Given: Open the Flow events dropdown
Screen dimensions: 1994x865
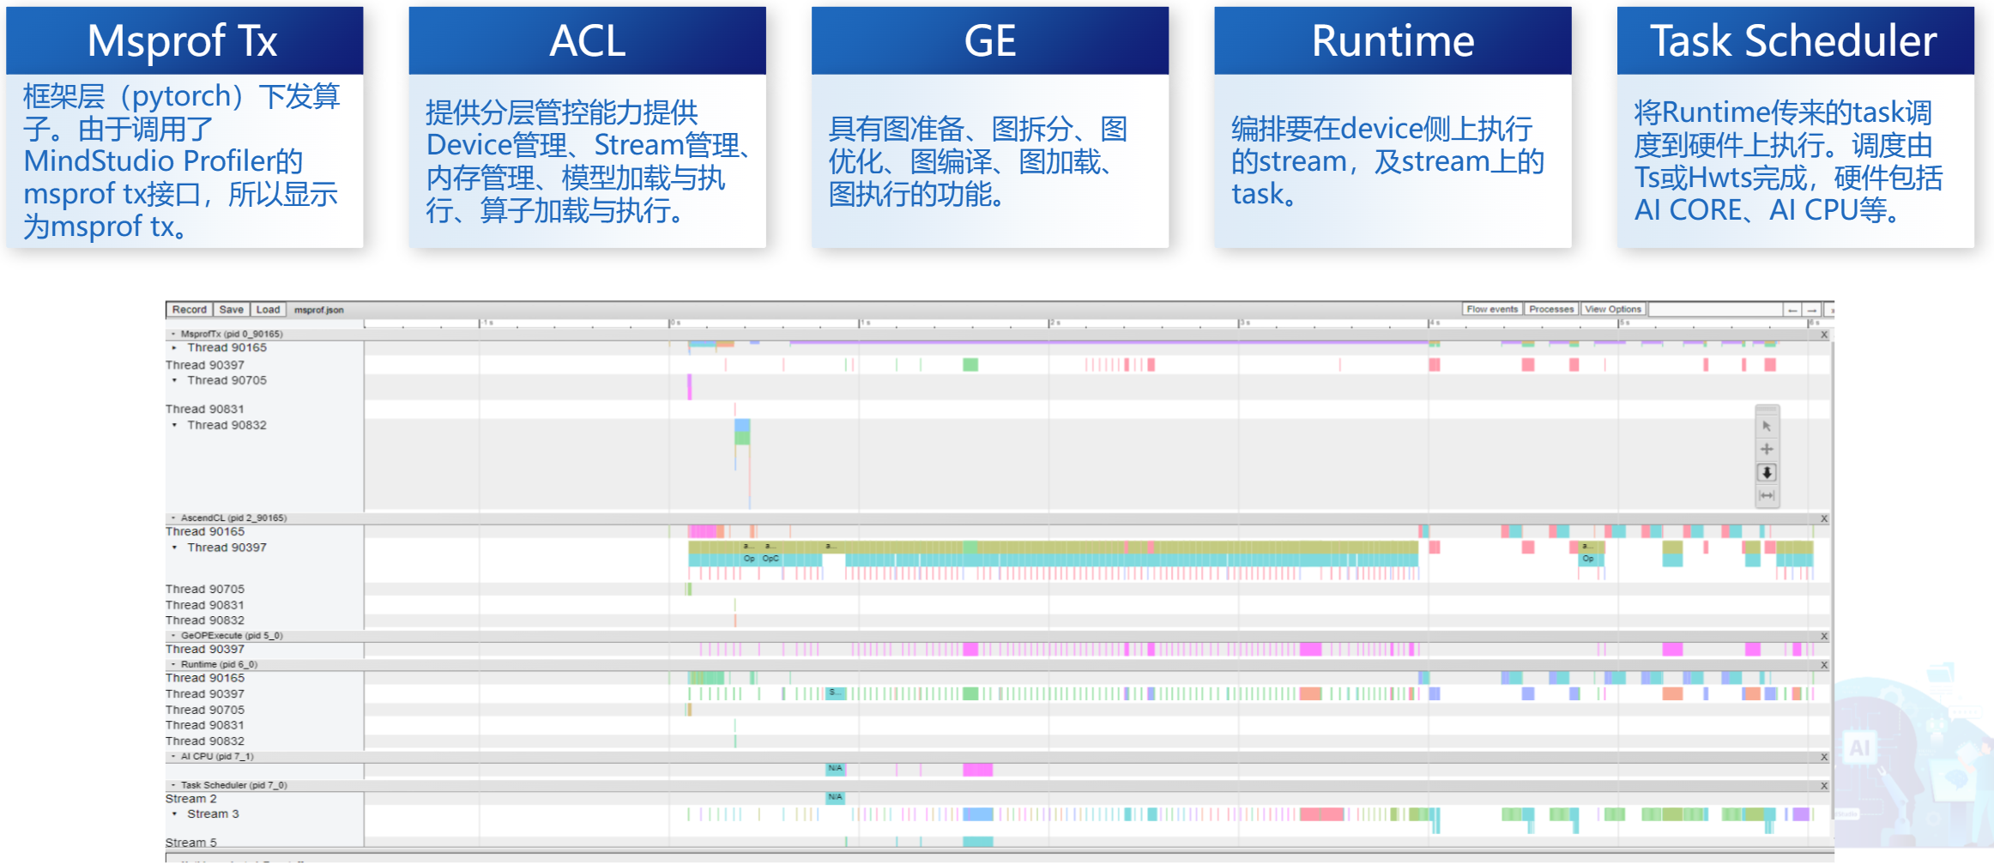Looking at the screenshot, I should pyautogui.click(x=1492, y=310).
